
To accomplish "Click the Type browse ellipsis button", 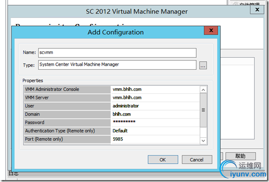I will [x=203, y=65].
